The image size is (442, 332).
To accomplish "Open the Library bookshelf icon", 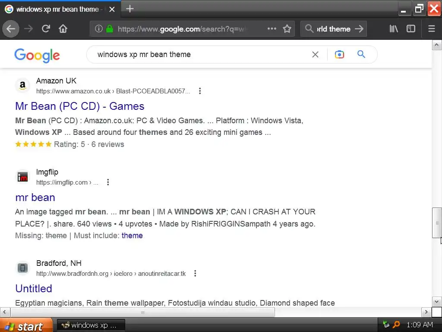I will (x=394, y=29).
